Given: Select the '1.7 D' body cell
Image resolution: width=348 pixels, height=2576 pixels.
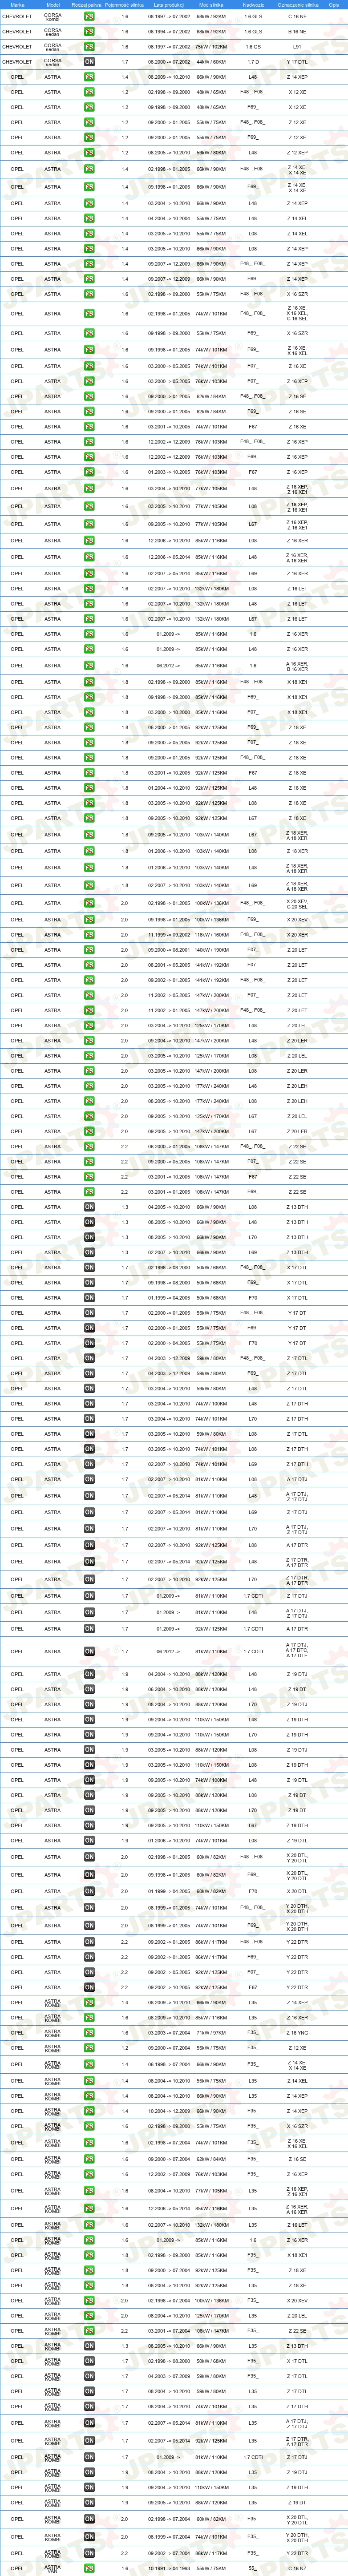Looking at the screenshot, I should click(x=253, y=62).
